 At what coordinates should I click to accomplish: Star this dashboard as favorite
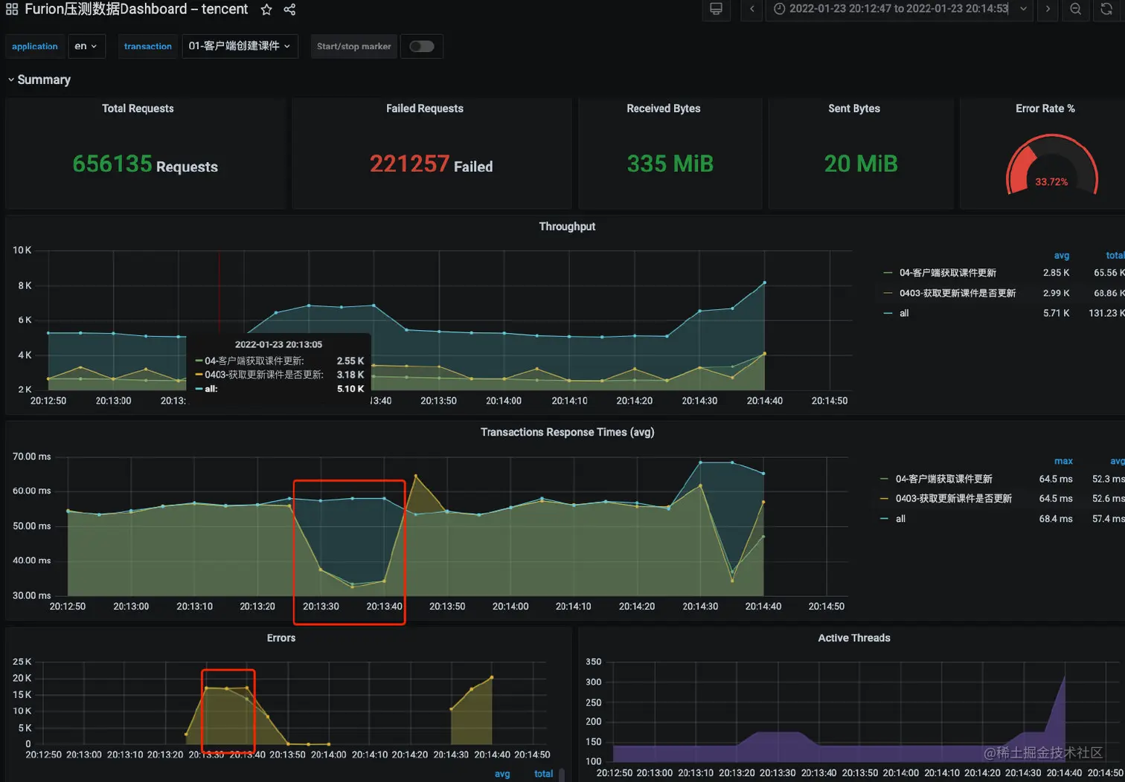[266, 10]
